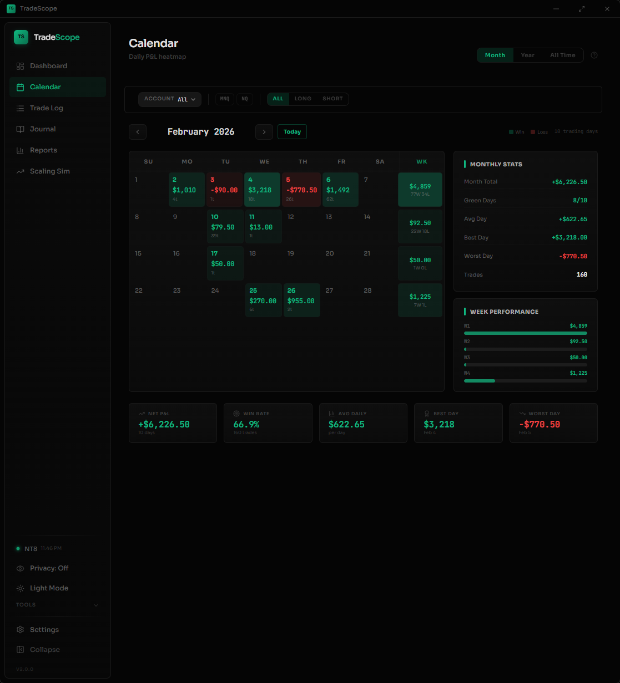Viewport: 620px width, 683px height.
Task: Toggle Privacy mode off/on
Action: point(49,568)
